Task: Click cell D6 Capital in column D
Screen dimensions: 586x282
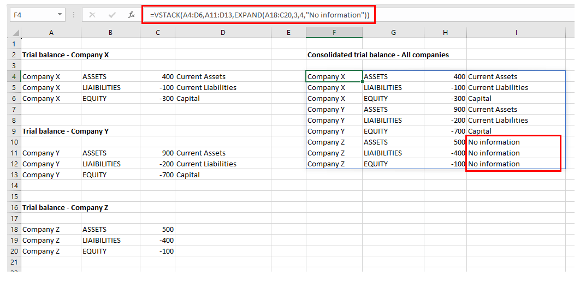Action: (223, 99)
